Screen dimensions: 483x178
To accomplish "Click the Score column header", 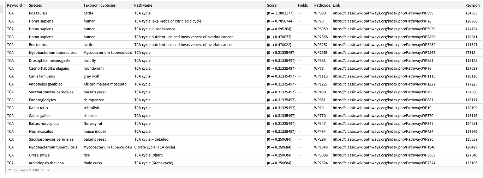I will [x=272, y=5].
